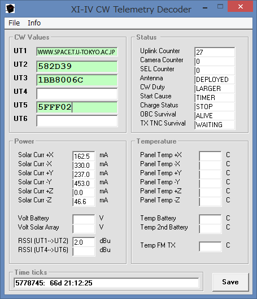Screen dimensions: 257x299
Task: Click the Temperature group heading
Action: [156, 141]
